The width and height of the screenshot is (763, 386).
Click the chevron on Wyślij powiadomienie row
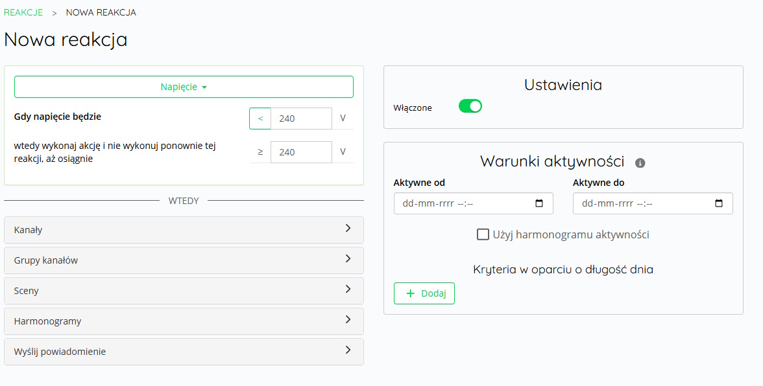[x=348, y=351]
